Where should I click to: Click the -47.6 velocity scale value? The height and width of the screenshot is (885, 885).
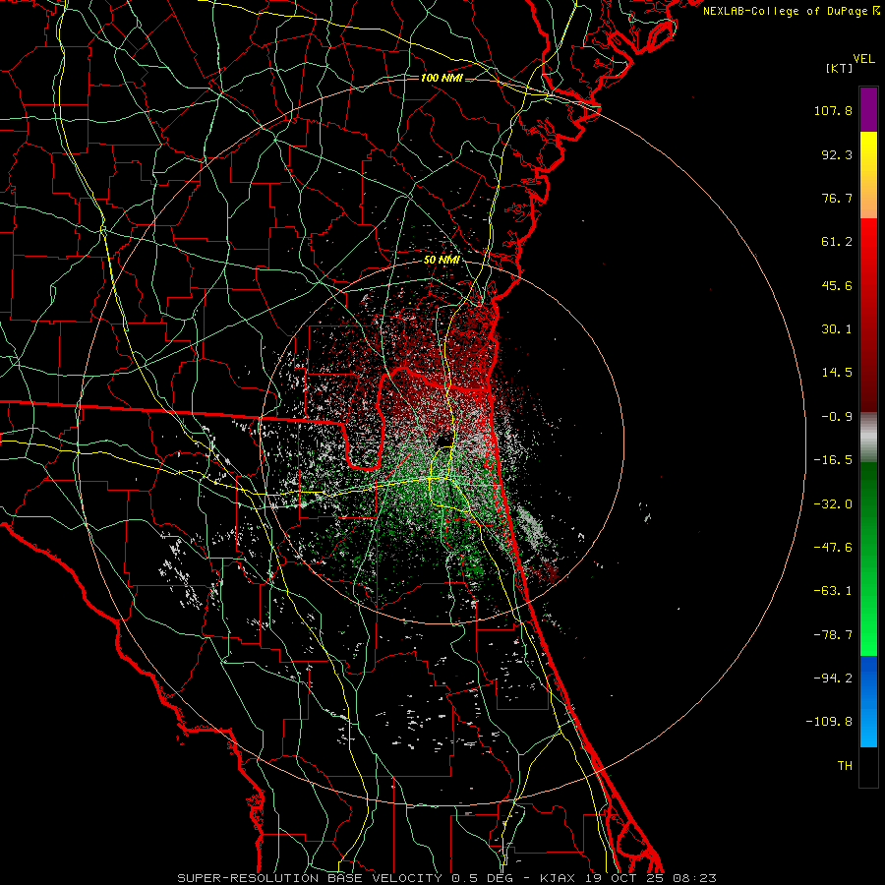point(833,548)
